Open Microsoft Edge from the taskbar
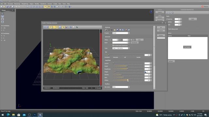The width and height of the screenshot is (209, 117). click(8, 115)
